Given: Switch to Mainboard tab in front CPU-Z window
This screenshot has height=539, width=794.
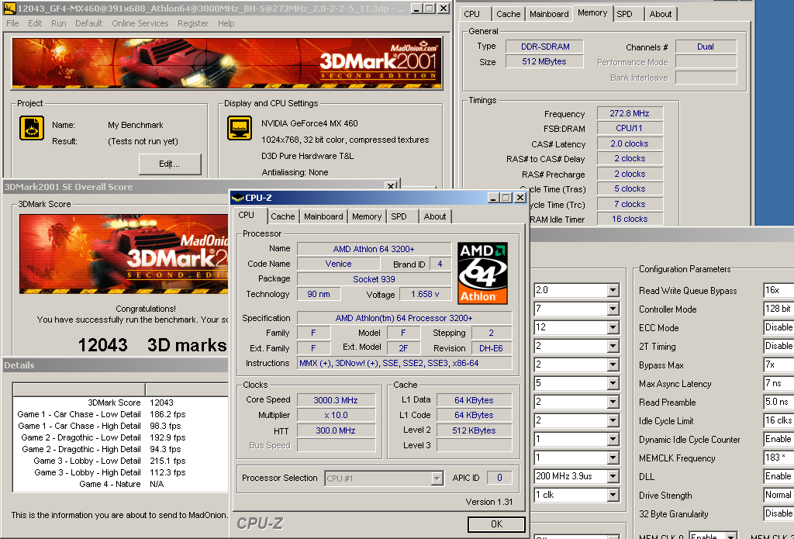Looking at the screenshot, I should (323, 216).
